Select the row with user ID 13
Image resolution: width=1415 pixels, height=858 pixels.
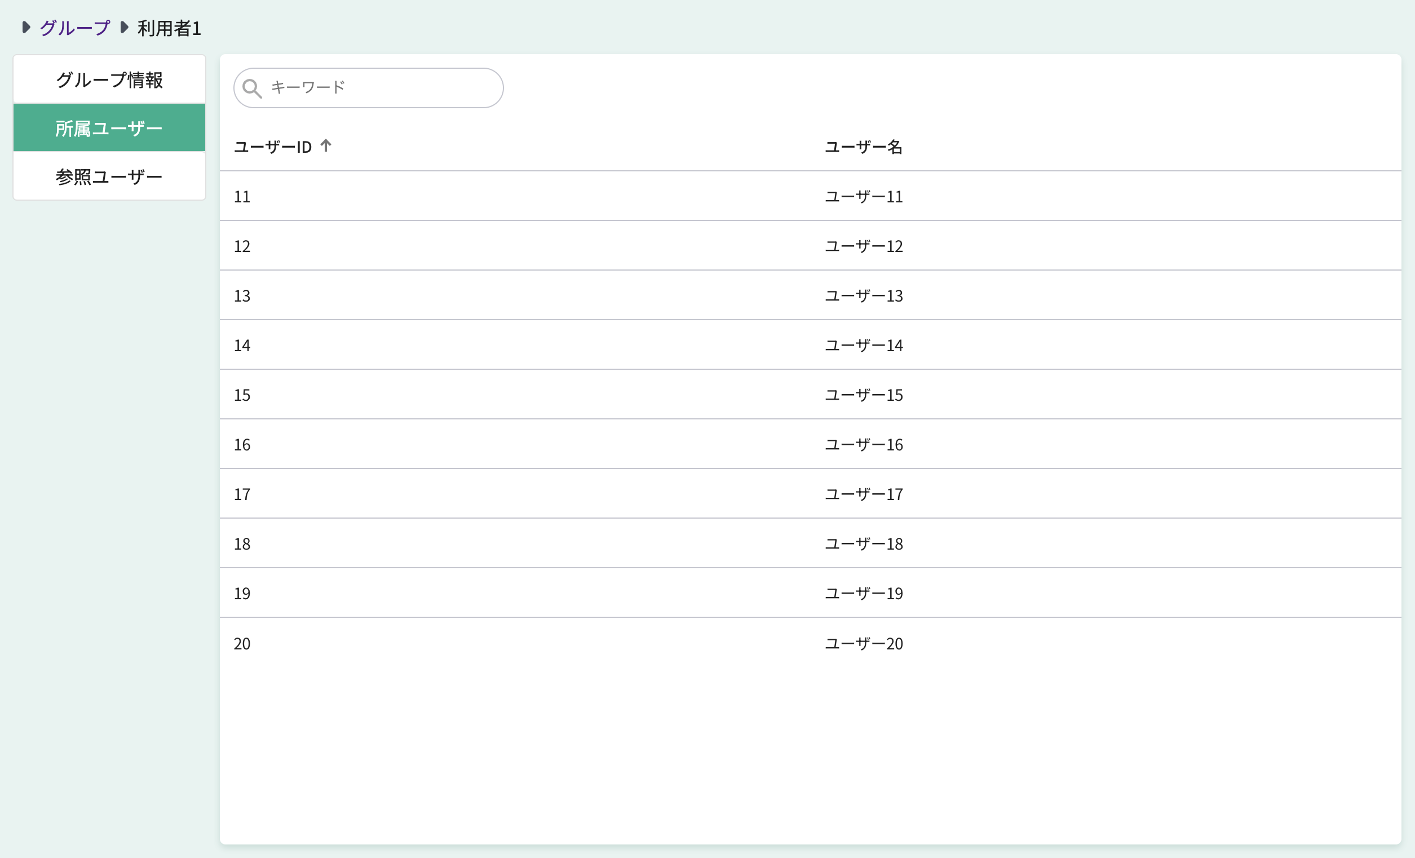(242, 296)
